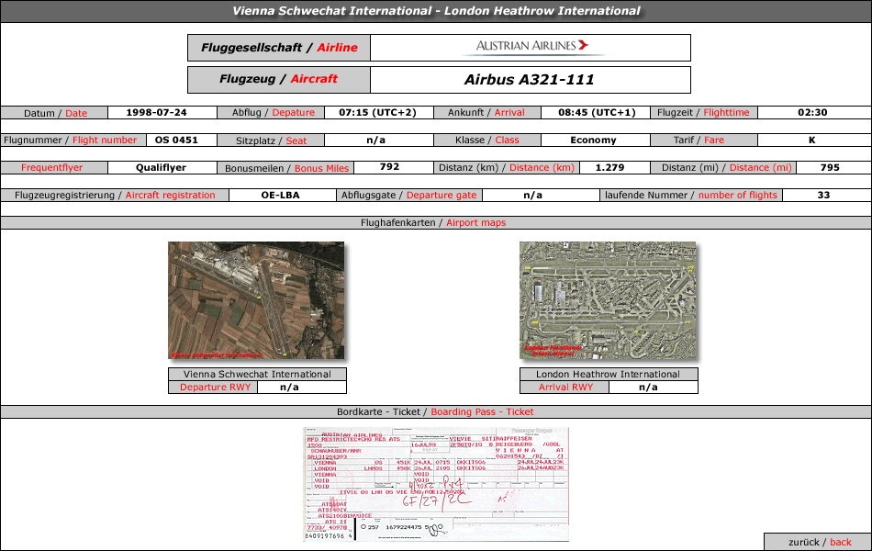872x551 pixels.
Task: Open the London Heathrow airport map thumbnail
Action: tap(608, 300)
